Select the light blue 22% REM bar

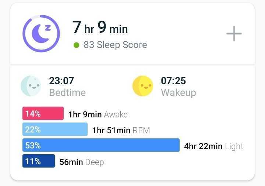pos(55,129)
